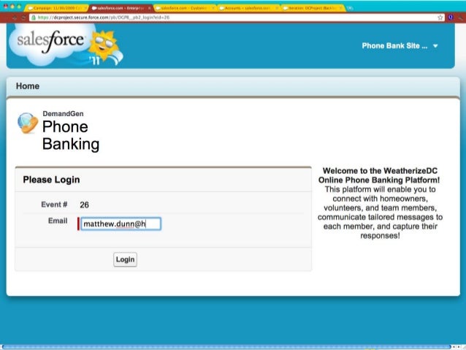Focus the Email input field
The height and width of the screenshot is (350, 466).
pyautogui.click(x=121, y=224)
